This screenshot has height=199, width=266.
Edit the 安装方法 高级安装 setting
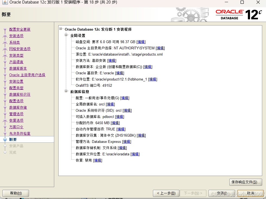tap(112, 60)
